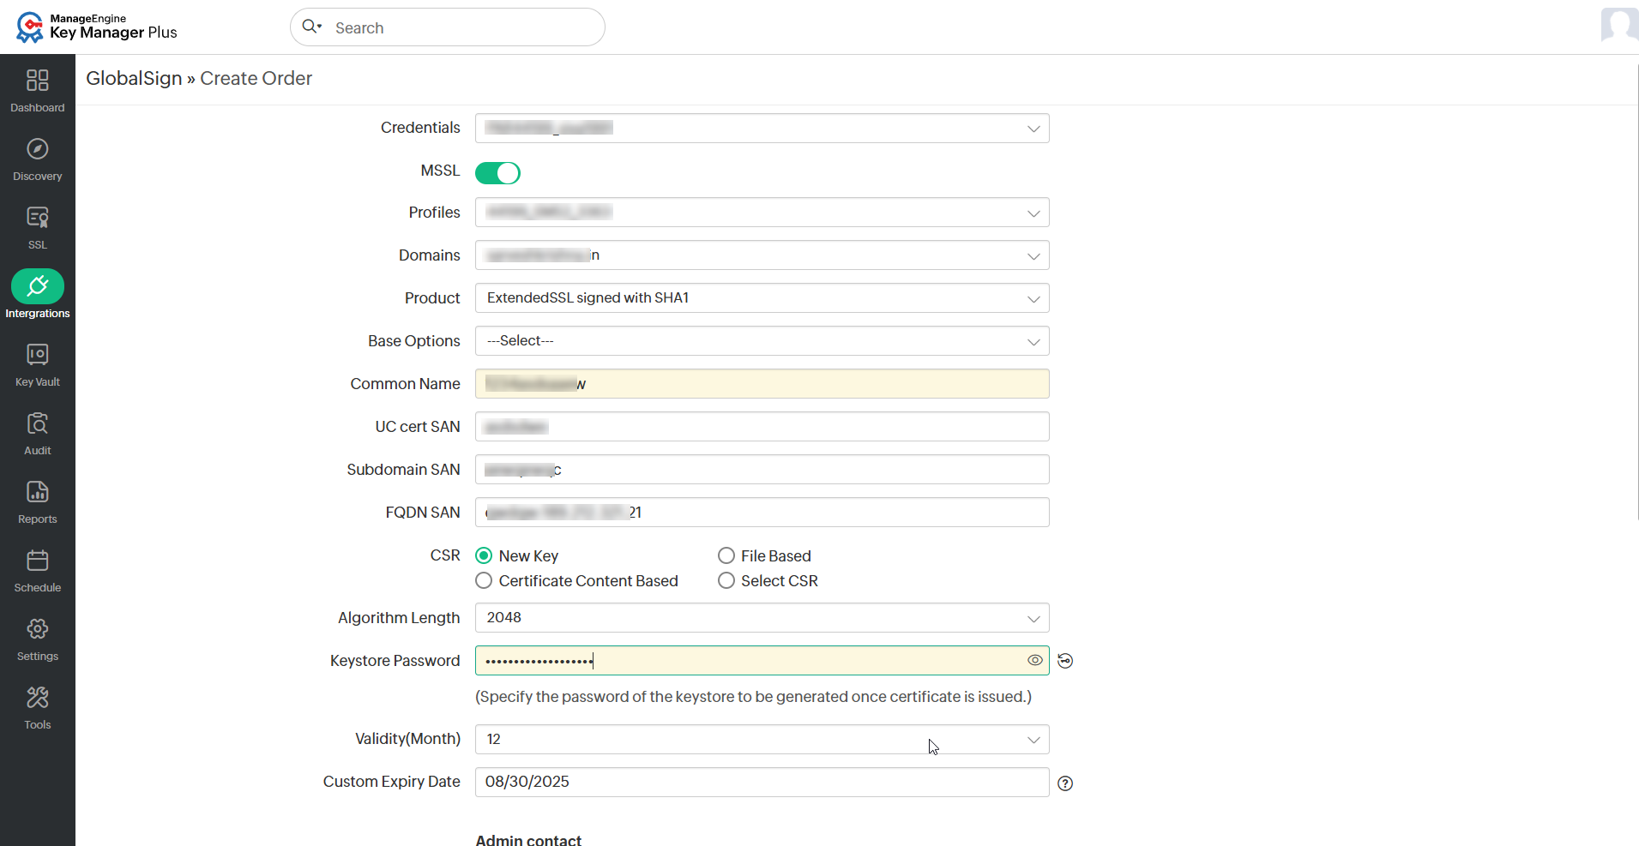Select the Integrations plug icon
Screen dimensions: 1639x846
point(38,286)
